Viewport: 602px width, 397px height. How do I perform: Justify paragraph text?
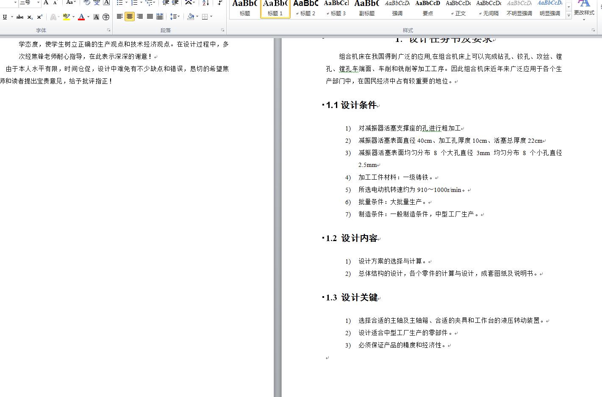(x=150, y=17)
